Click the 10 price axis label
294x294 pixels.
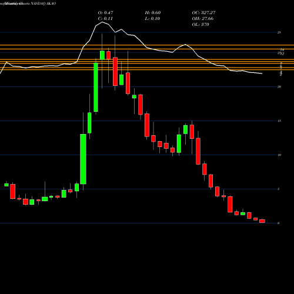click(279, 155)
